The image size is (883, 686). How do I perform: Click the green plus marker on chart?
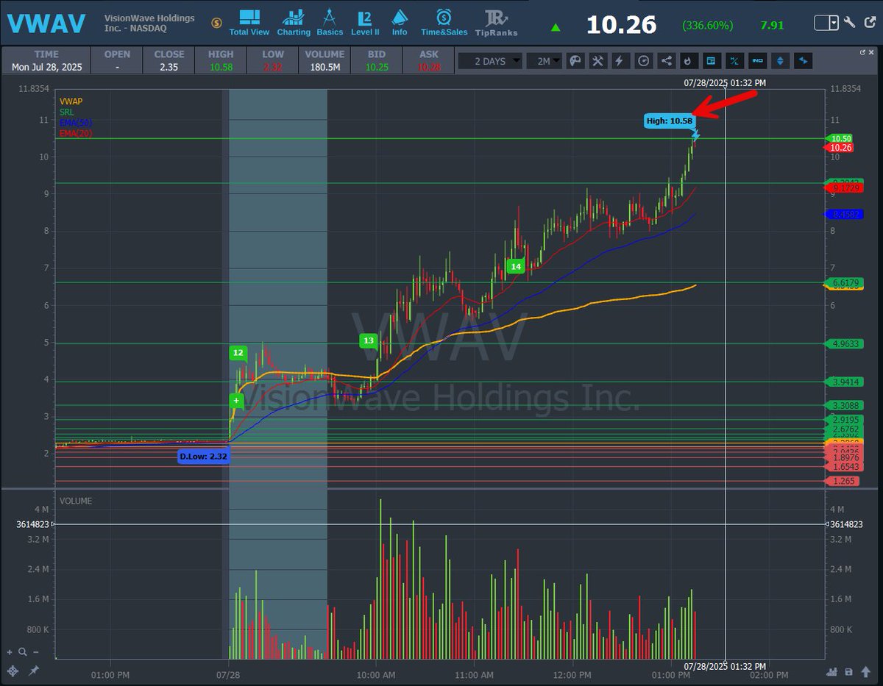[236, 401]
